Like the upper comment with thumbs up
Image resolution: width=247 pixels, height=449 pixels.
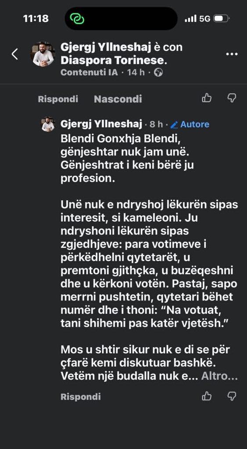pyautogui.click(x=207, y=98)
